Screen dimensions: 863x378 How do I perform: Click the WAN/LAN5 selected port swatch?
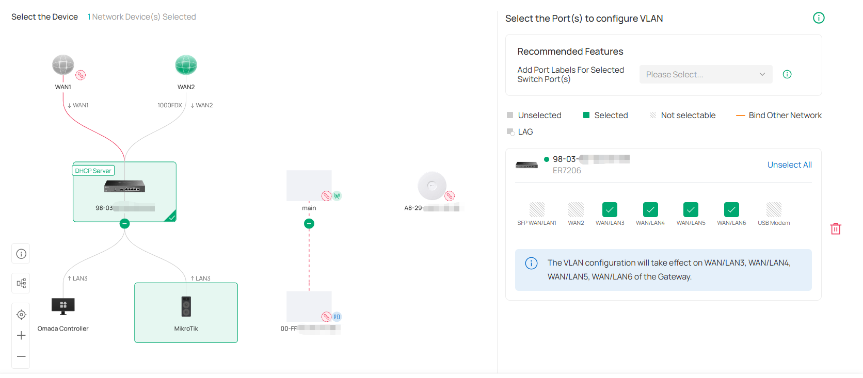coord(691,209)
